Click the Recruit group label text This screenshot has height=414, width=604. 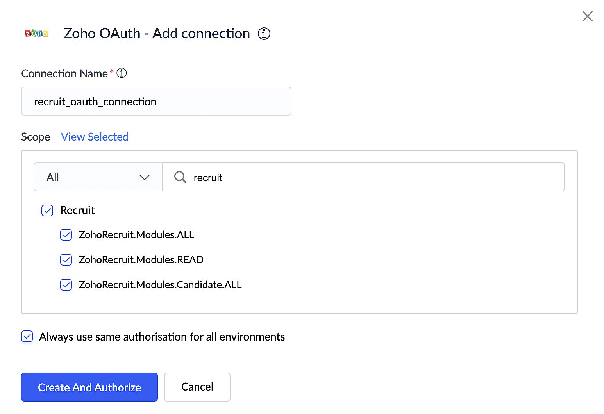coord(77,211)
